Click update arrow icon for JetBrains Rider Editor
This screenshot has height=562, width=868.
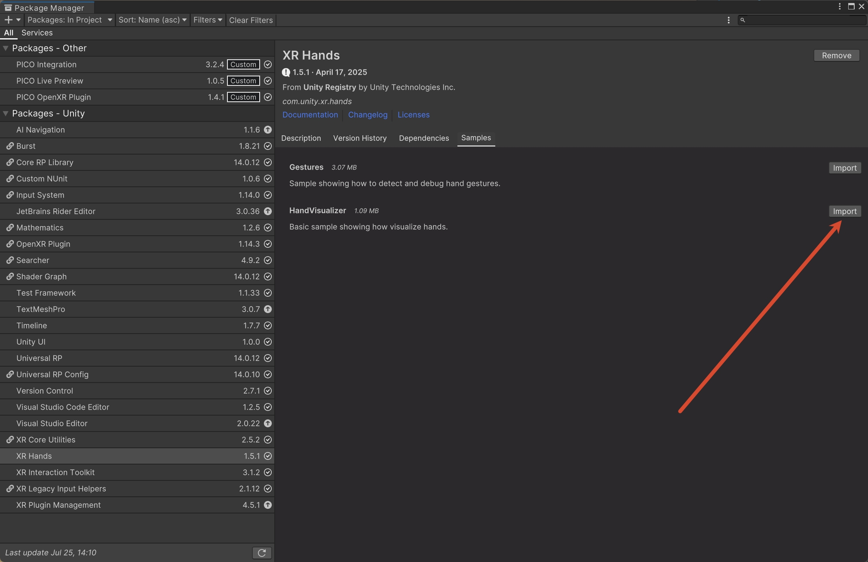[268, 211]
